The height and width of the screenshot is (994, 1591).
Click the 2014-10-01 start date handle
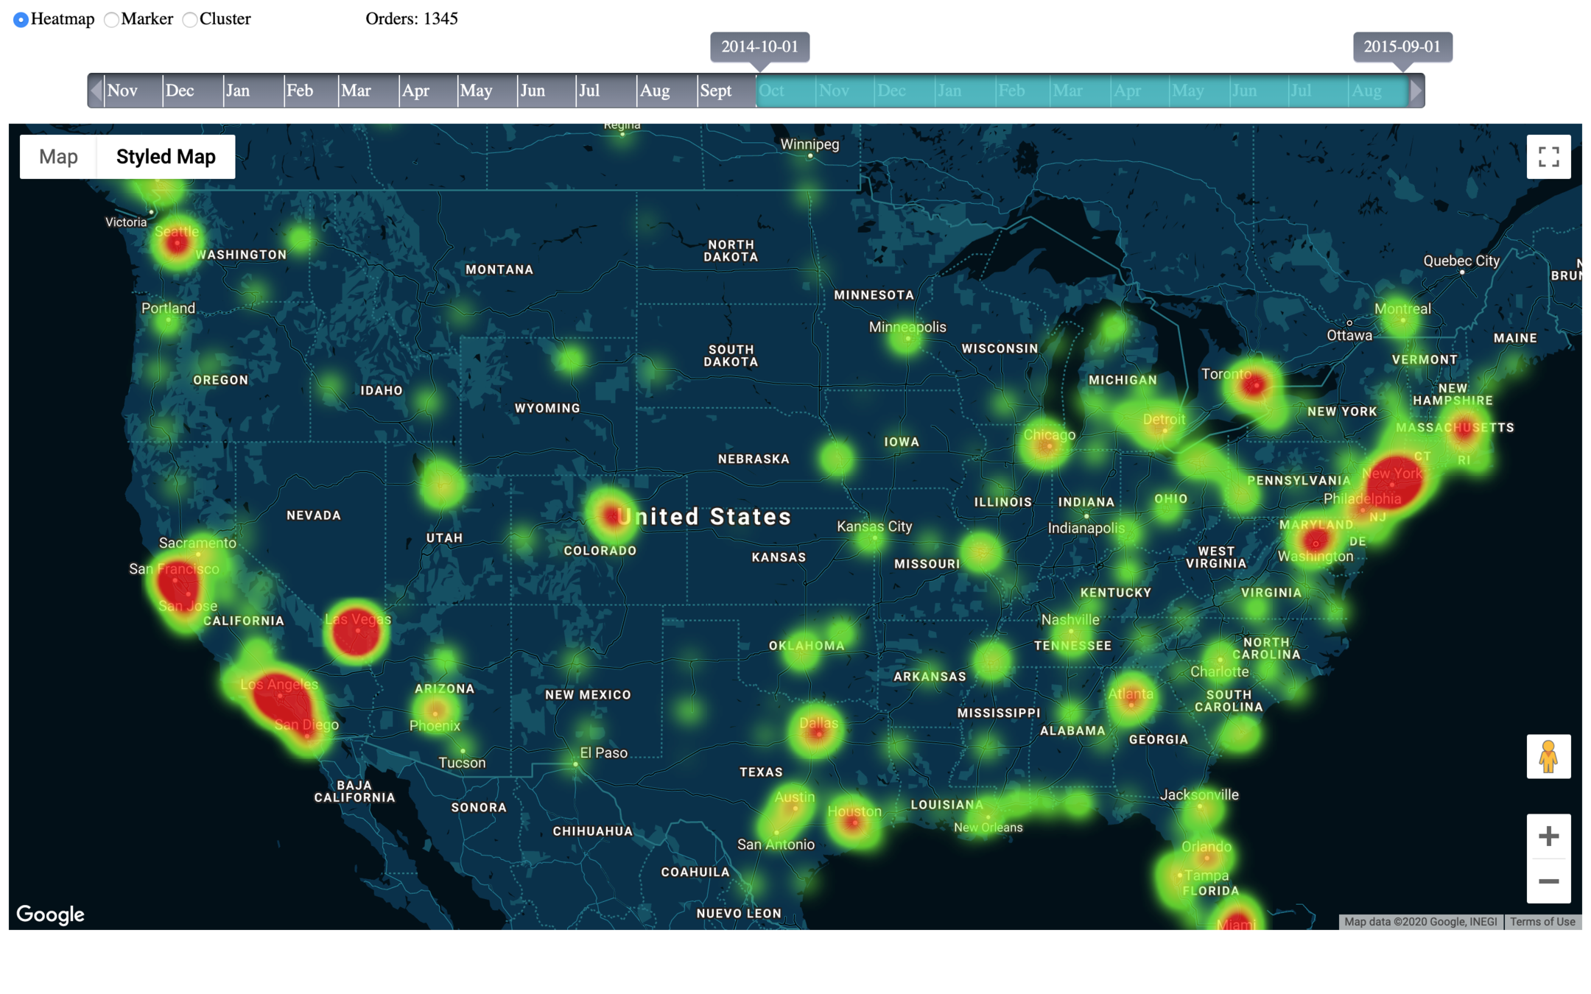759,47
